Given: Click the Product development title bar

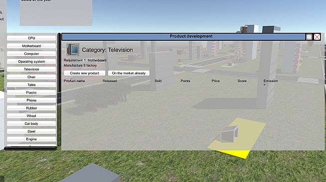Looking at the screenshot, I should (x=183, y=37).
